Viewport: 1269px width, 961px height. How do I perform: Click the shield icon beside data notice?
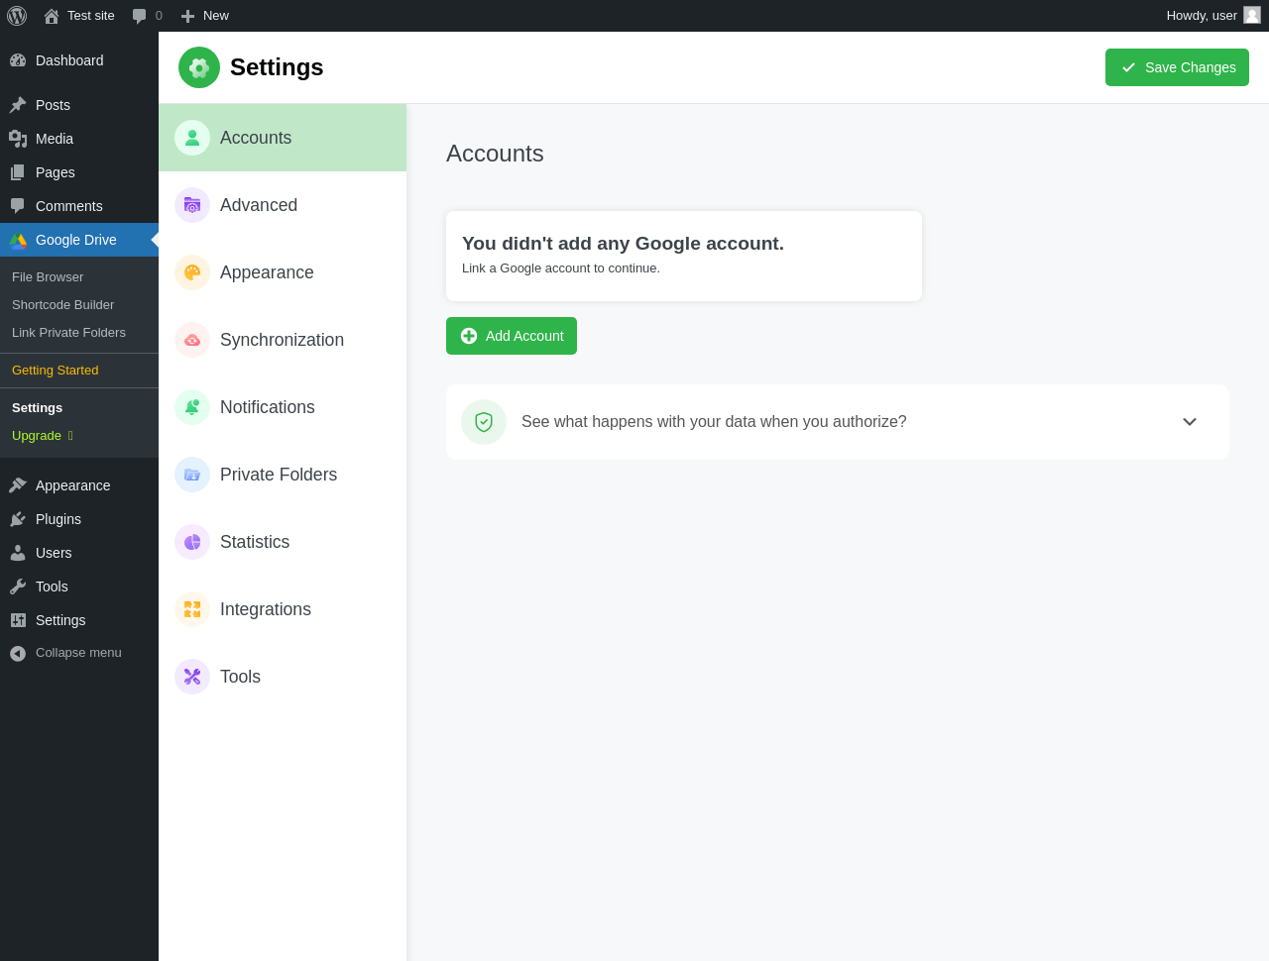coord(484,422)
